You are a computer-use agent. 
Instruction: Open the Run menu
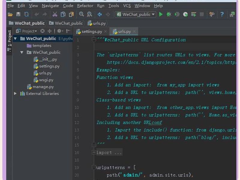click(x=100, y=6)
